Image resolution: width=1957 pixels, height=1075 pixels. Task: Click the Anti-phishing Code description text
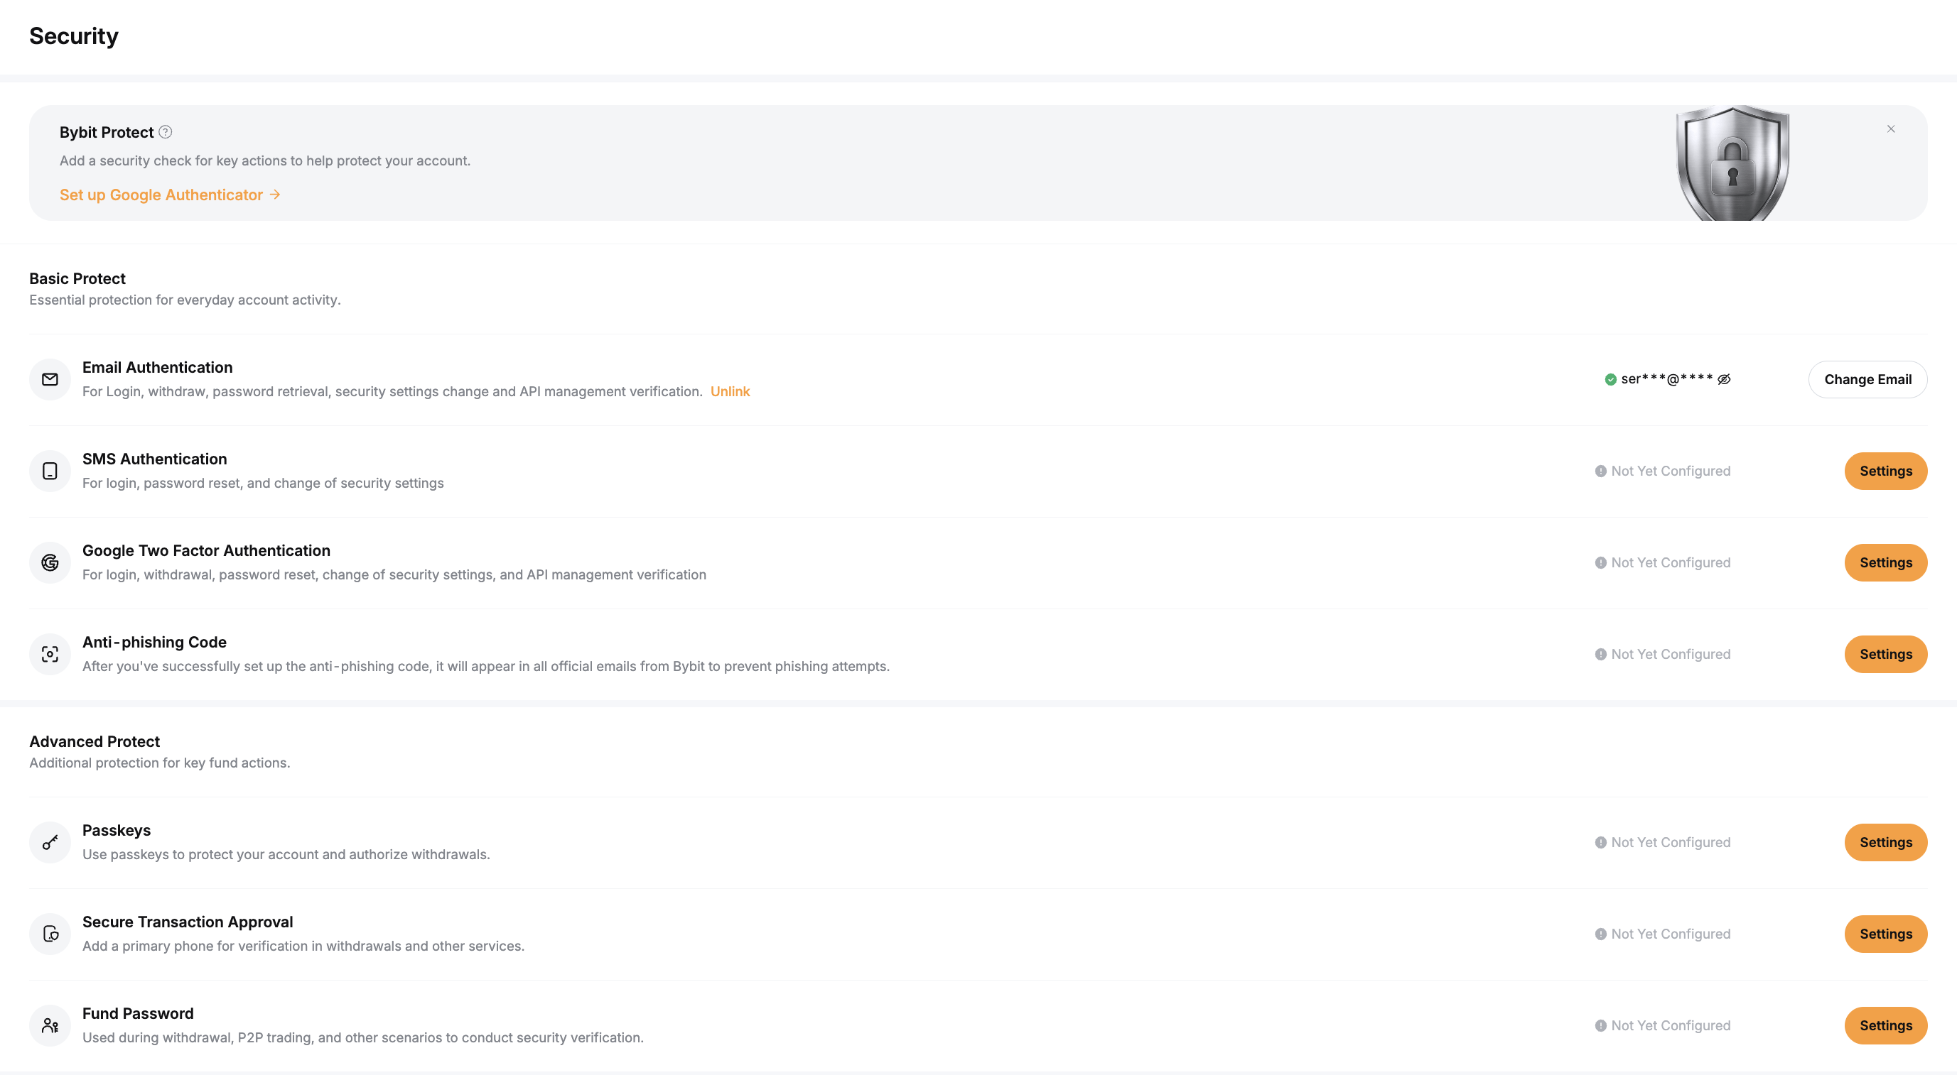tap(485, 667)
